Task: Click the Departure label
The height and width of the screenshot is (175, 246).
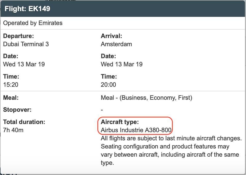Action: coord(19,36)
